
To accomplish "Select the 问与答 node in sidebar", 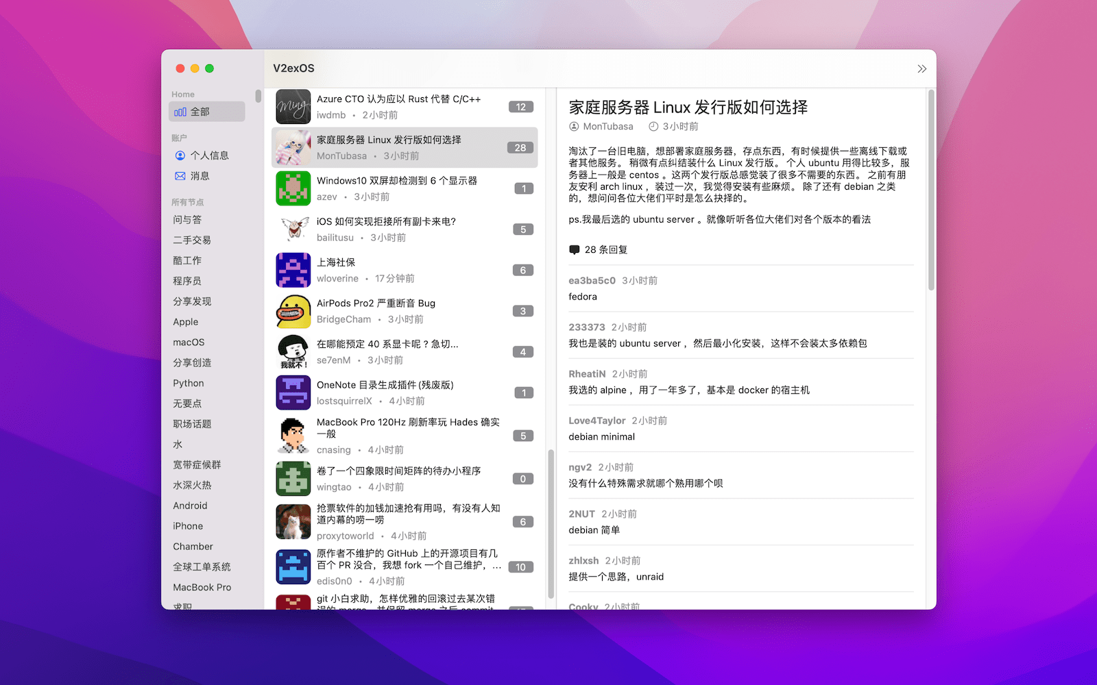I will pyautogui.click(x=187, y=220).
